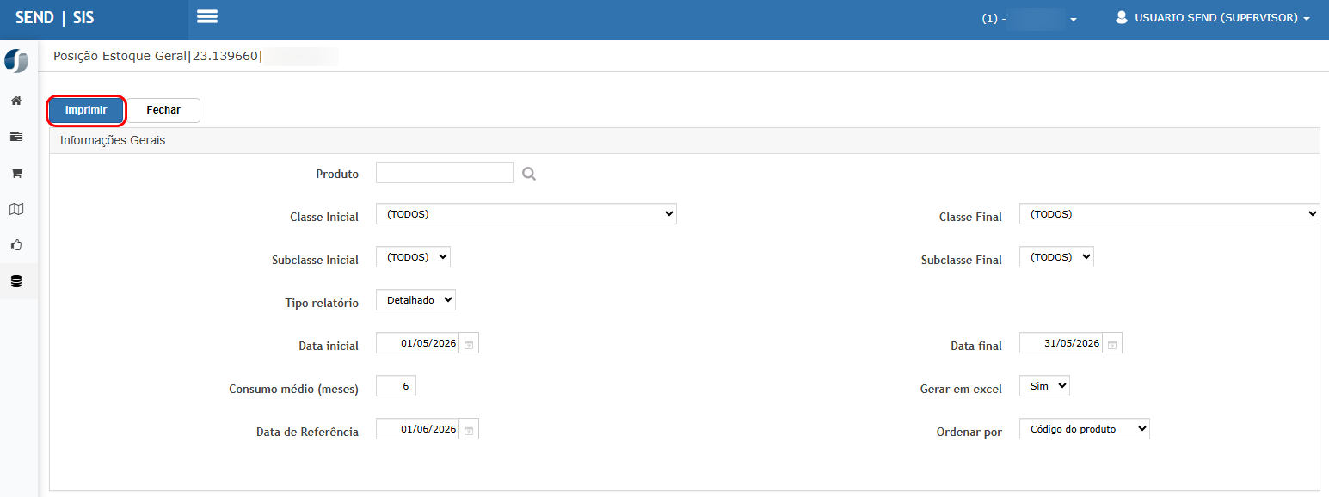
Task: Click the Produto input field
Action: pos(445,172)
